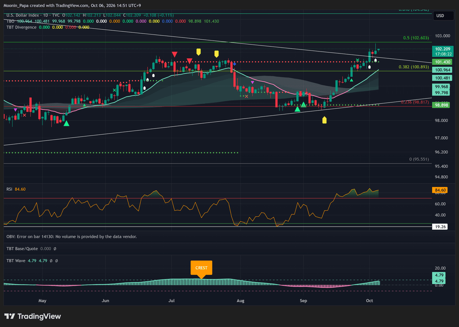Click the TBO indicator legend name
Viewport: 459px width, 327px height.
click(x=10, y=21)
